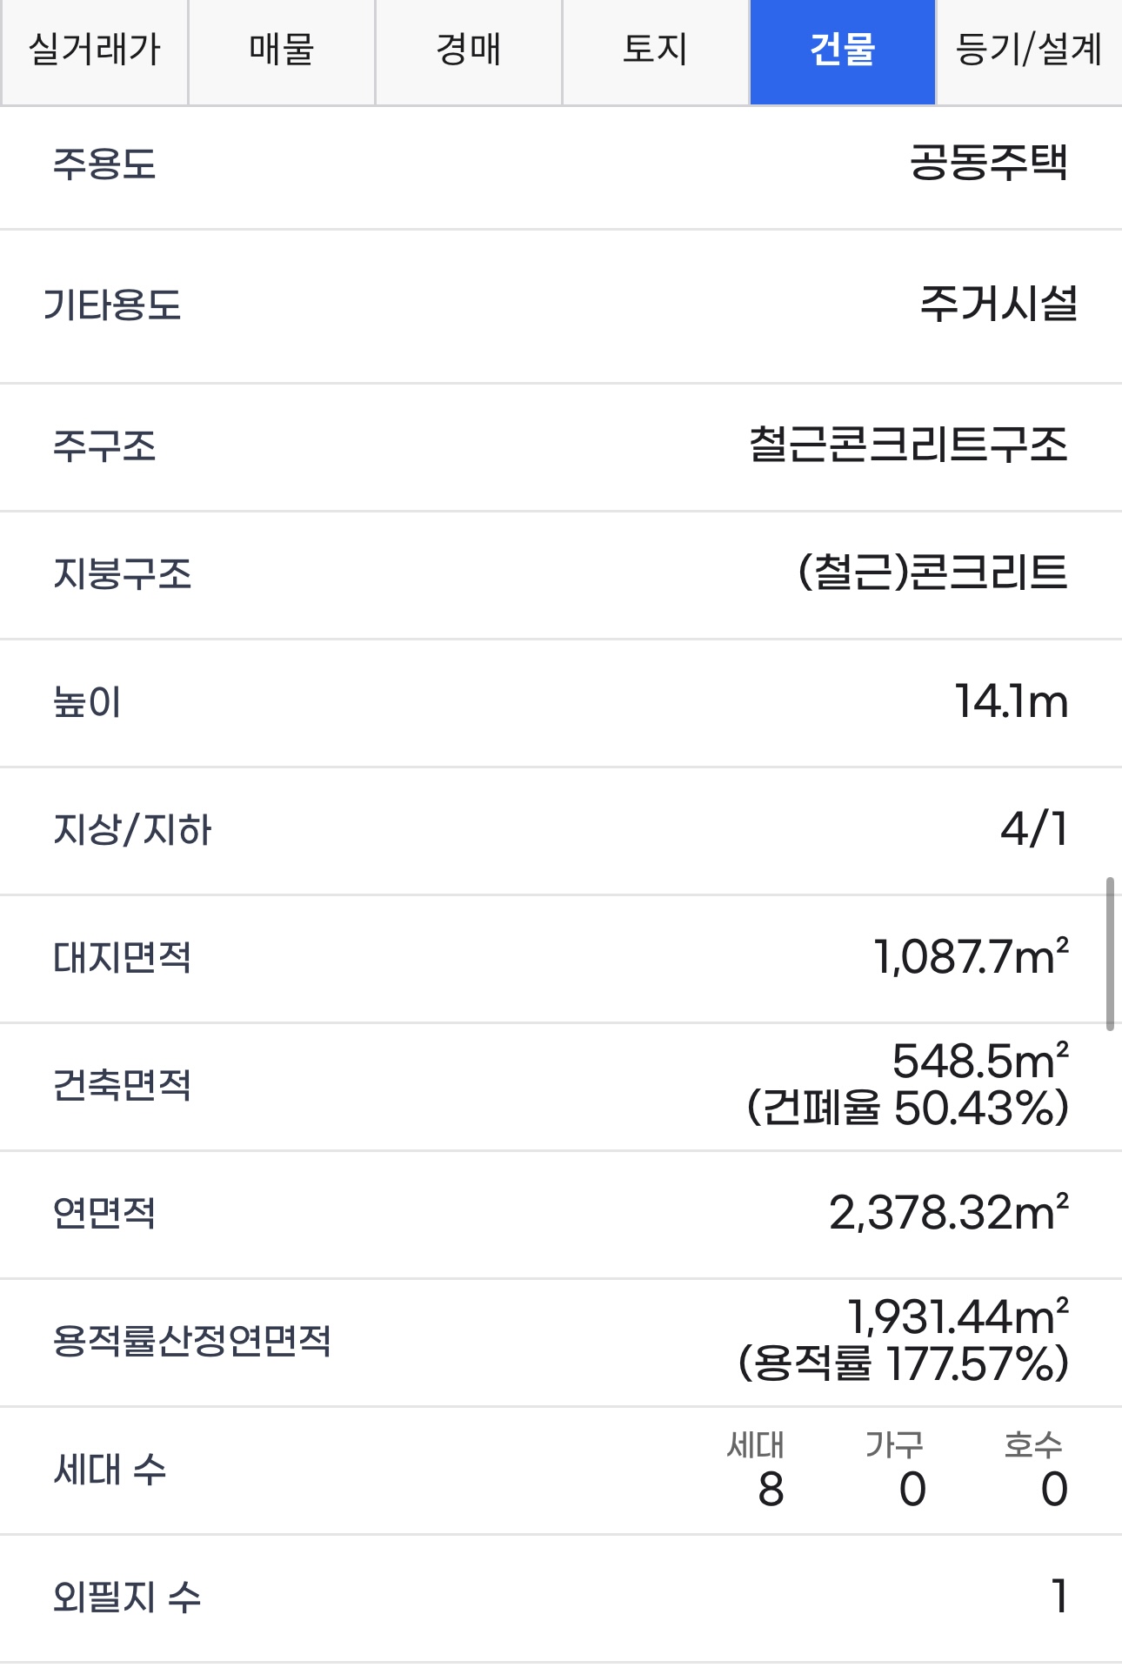Select the 주구조 철근콘크리트구조 value
This screenshot has height=1668, width=1122.
[908, 445]
